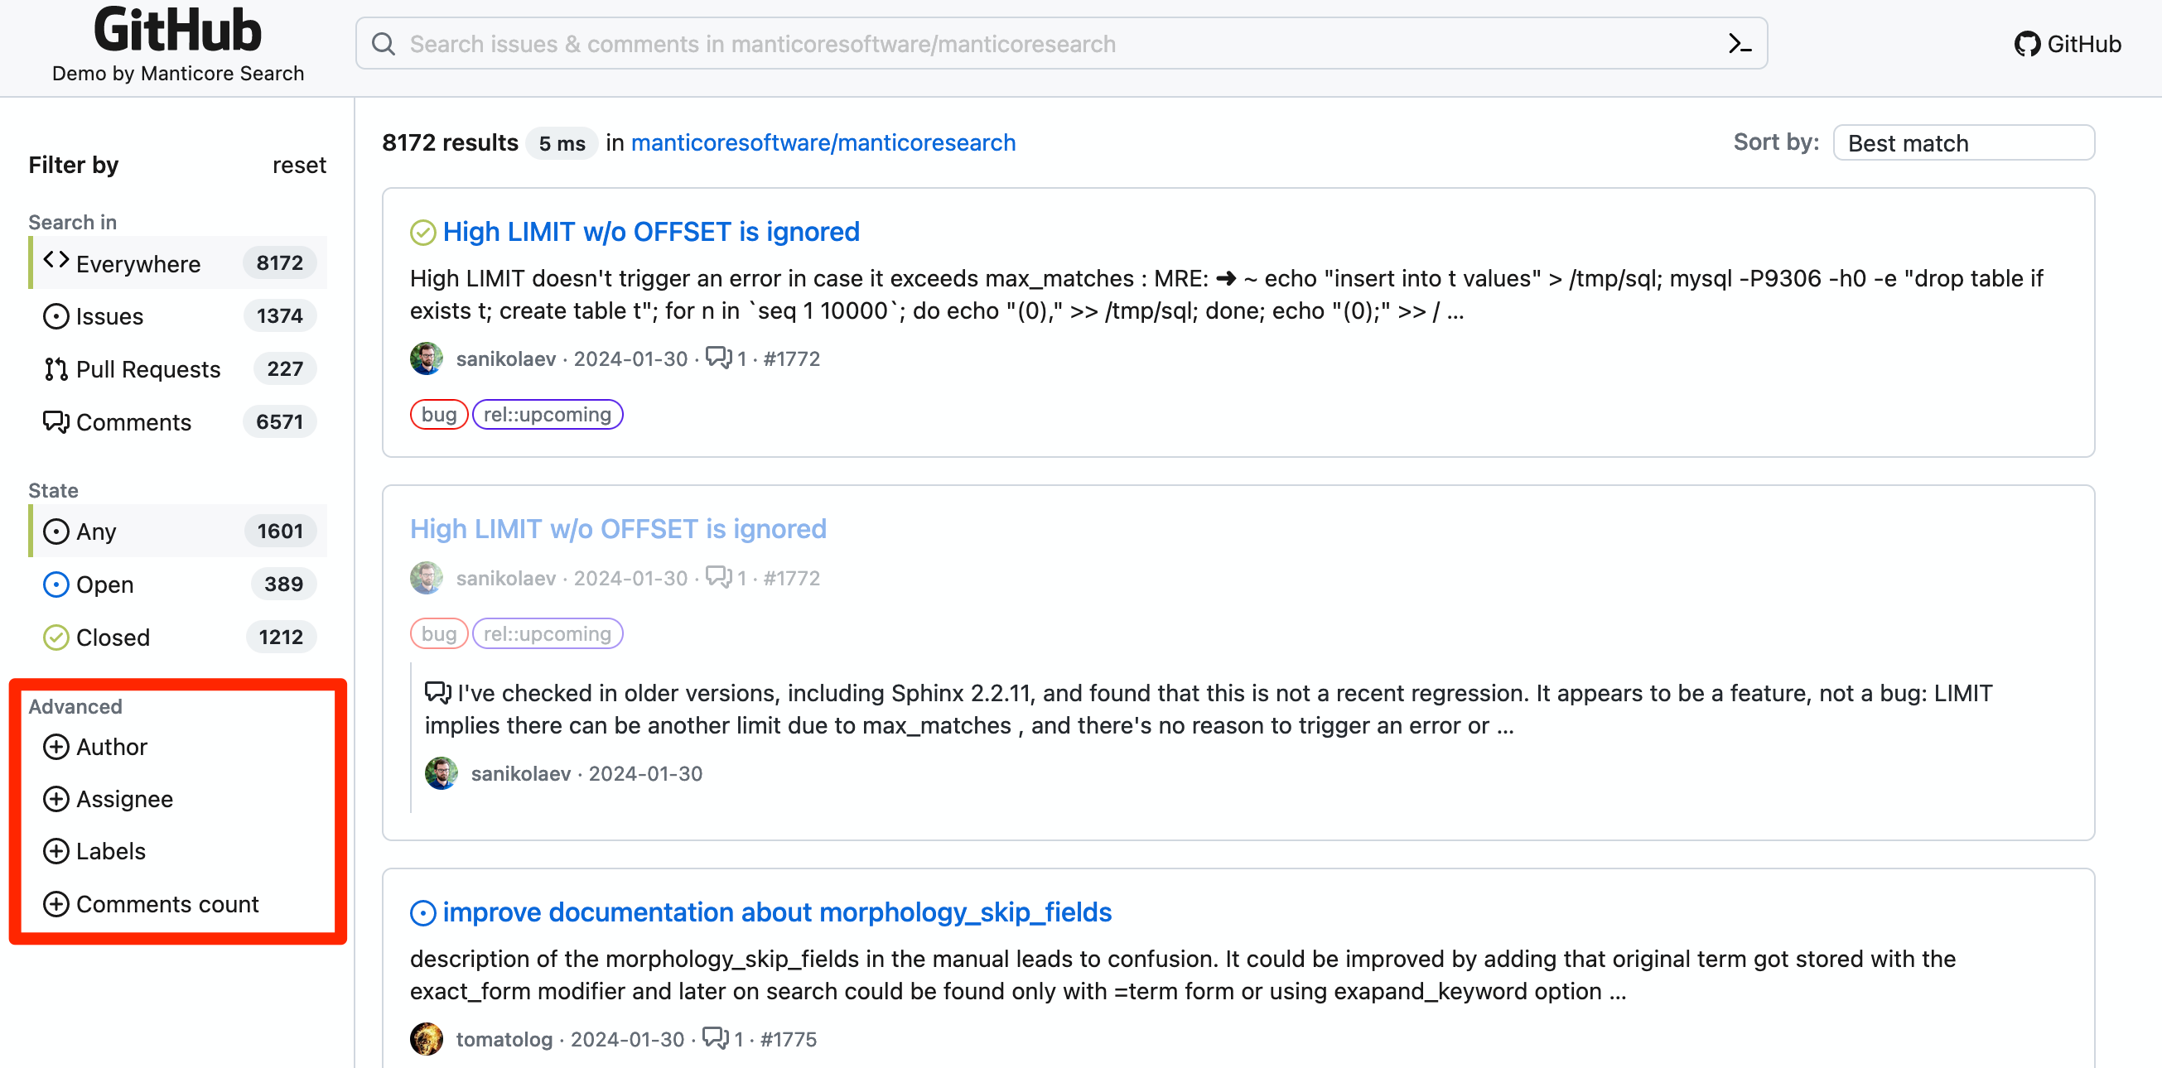Click sanikolaev avatar under the comment excerpt
Viewport: 2162px width, 1068px height.
click(x=442, y=772)
